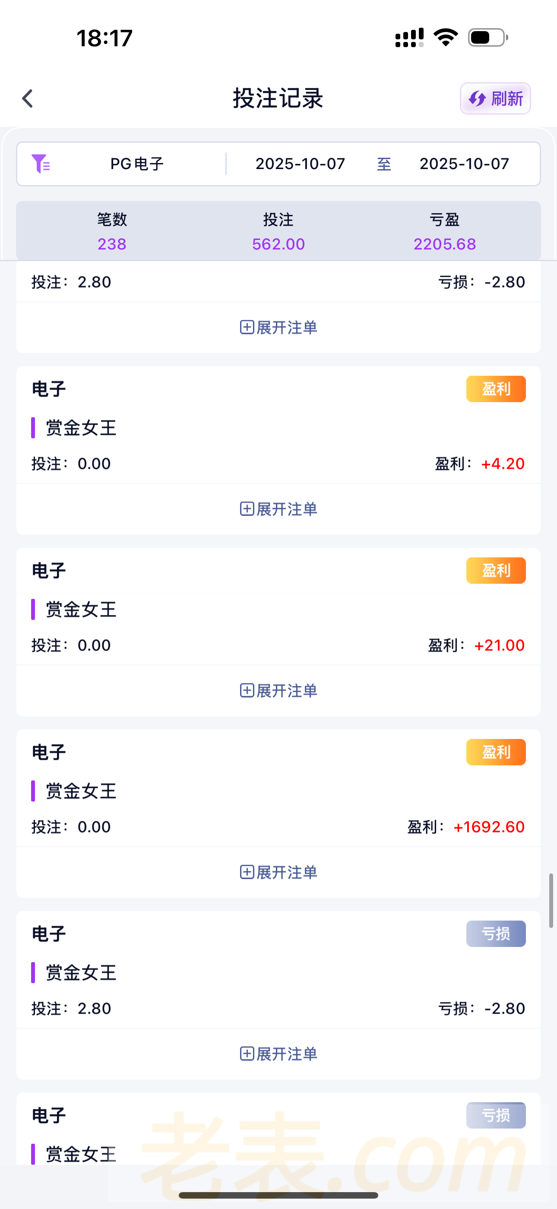Click the vertical scrollbar thumb
This screenshot has height=1209, width=557.
[x=551, y=900]
